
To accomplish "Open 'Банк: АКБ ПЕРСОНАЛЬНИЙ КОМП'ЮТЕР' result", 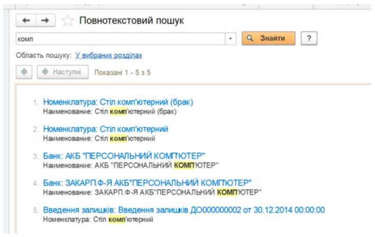I will 124,156.
